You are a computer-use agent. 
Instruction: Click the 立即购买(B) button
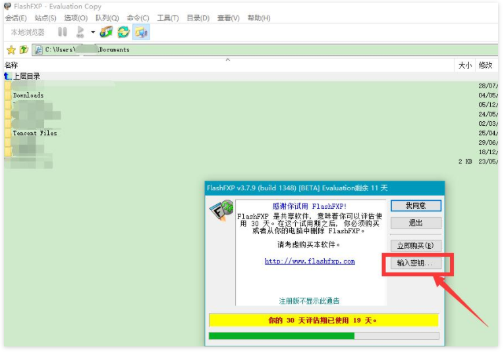coord(416,246)
